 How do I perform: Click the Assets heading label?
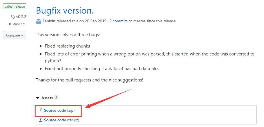(x=47, y=98)
